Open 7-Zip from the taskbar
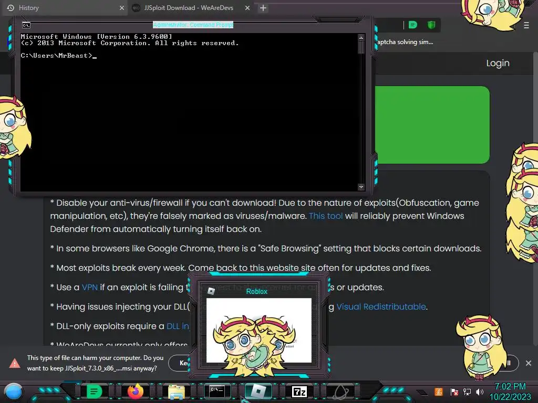Image resolution: width=538 pixels, height=403 pixels. (x=299, y=391)
